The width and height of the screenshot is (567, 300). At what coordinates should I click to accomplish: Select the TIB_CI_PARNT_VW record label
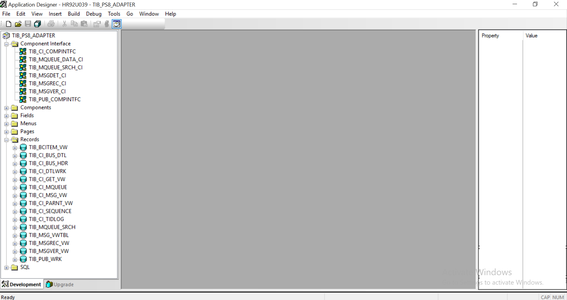(51, 203)
